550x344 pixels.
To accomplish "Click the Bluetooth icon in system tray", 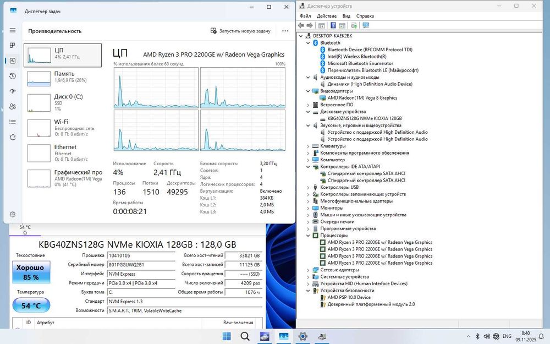I will (x=477, y=336).
